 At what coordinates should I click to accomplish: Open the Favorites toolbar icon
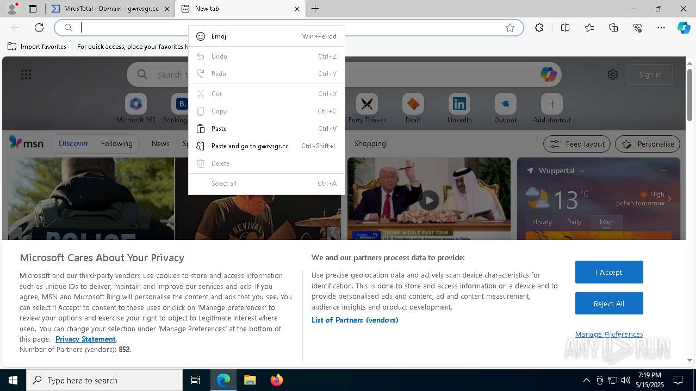point(589,28)
